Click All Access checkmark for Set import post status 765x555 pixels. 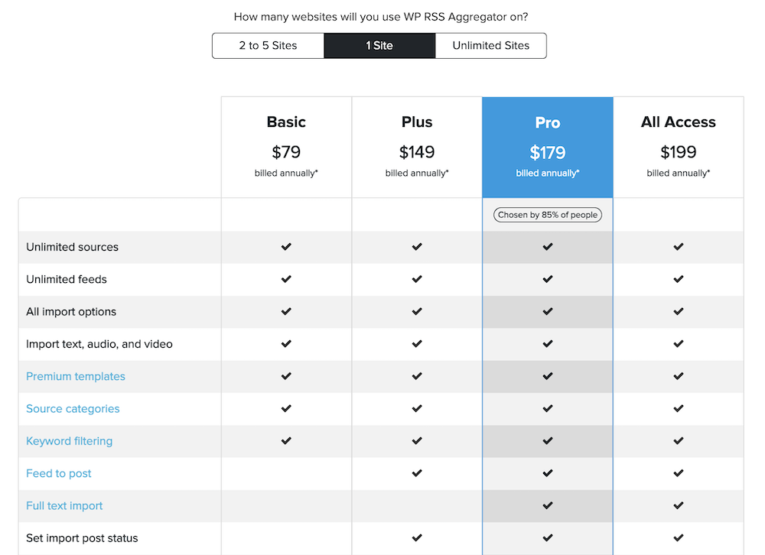(x=679, y=538)
